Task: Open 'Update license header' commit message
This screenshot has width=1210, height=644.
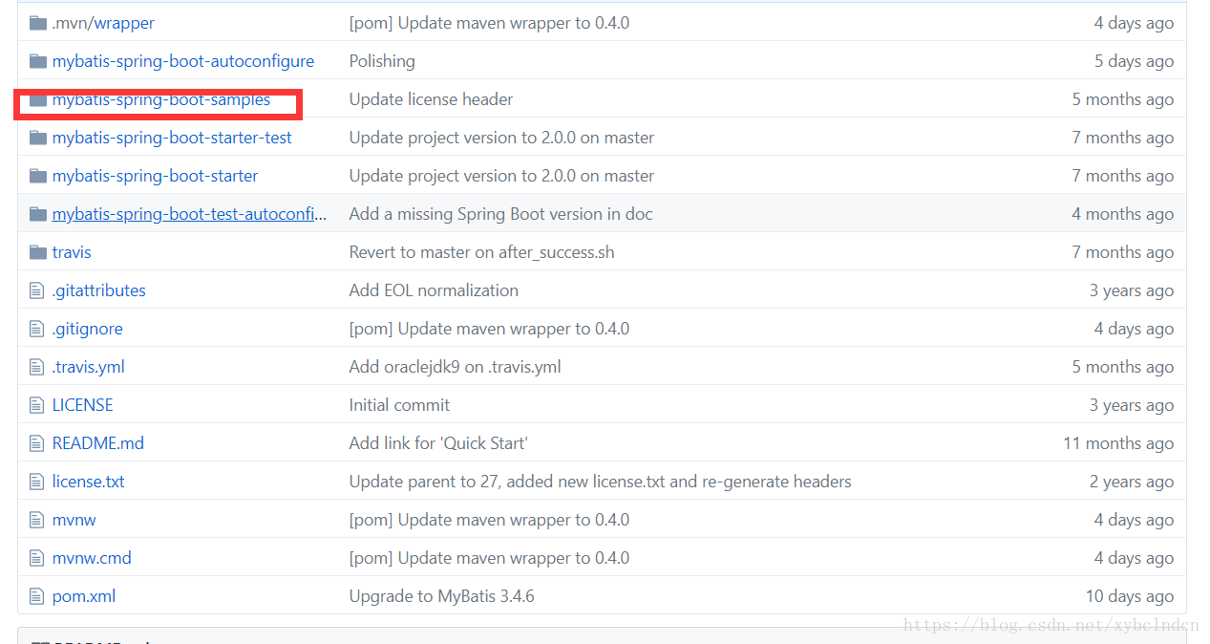Action: point(431,99)
